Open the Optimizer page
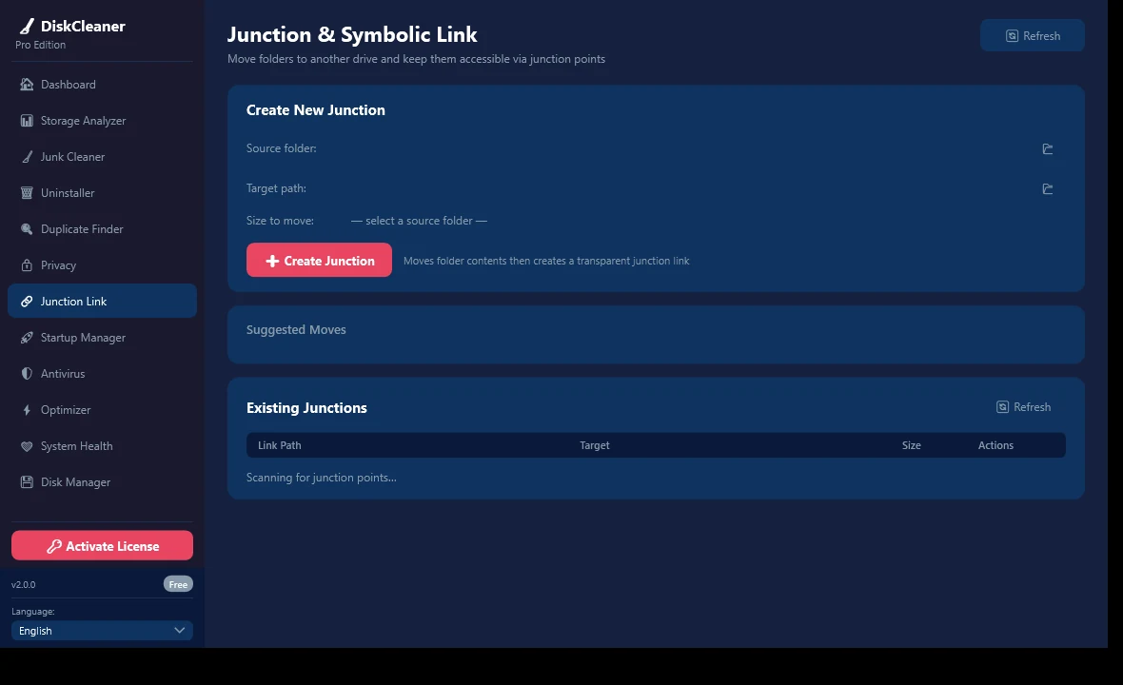 [x=102, y=410]
